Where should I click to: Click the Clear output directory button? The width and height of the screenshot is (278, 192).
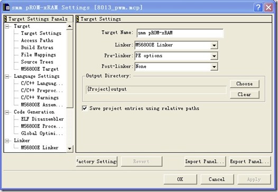pyautogui.click(x=245, y=95)
